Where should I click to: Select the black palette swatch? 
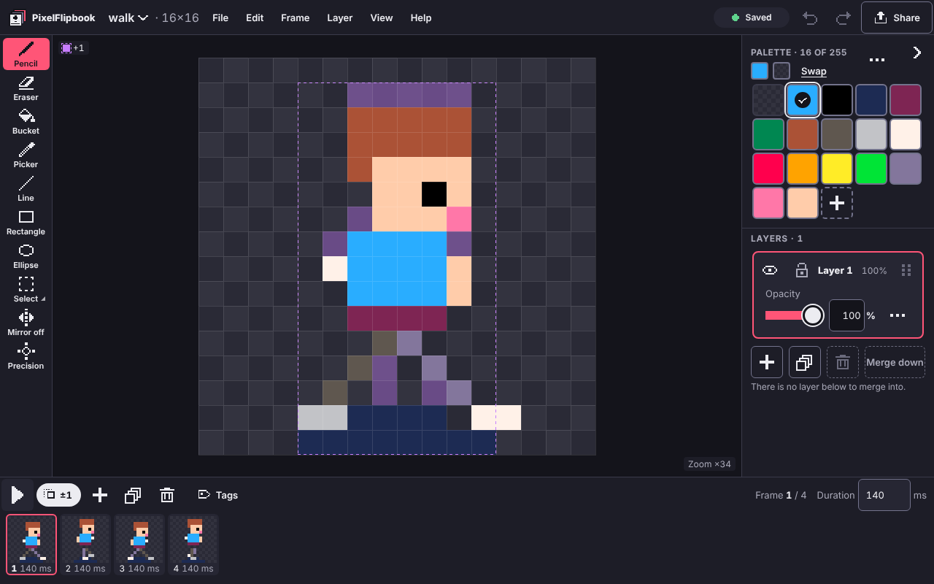tap(837, 100)
